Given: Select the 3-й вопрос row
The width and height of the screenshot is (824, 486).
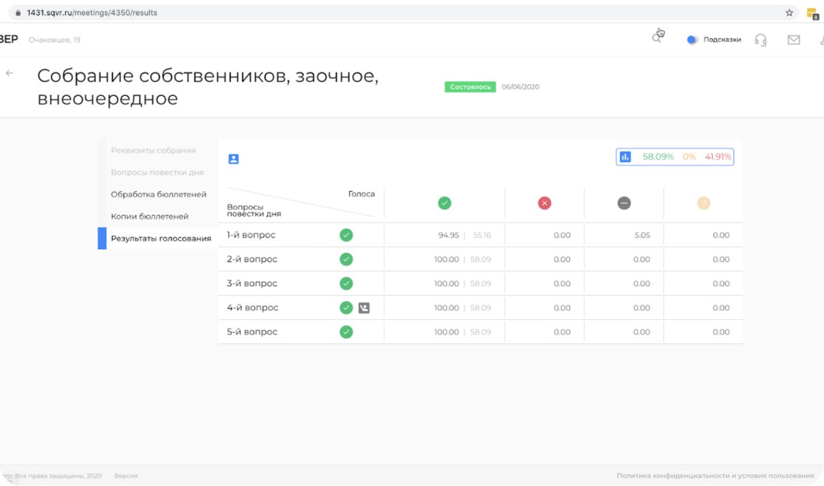Looking at the screenshot, I should (252, 283).
